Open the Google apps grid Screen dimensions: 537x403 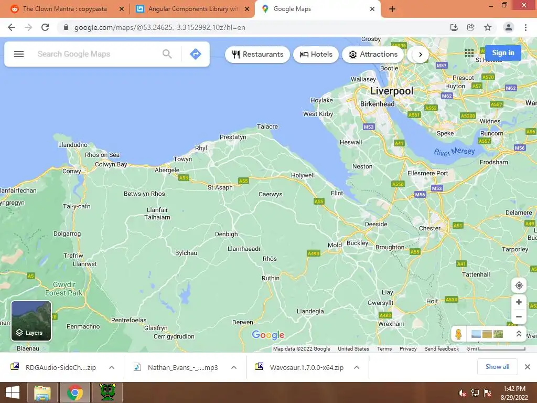coord(469,53)
